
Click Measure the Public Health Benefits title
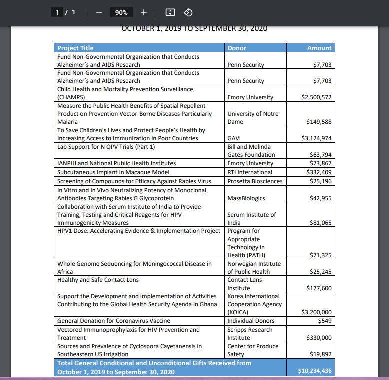click(x=134, y=114)
